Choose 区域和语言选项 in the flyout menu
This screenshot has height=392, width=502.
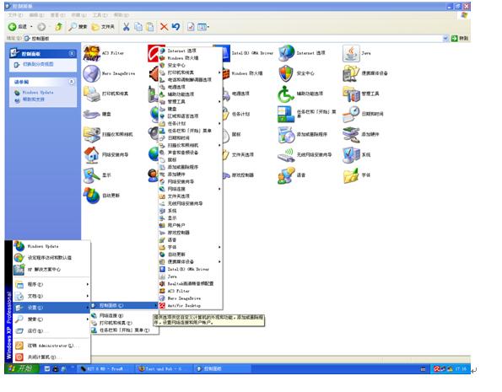coord(190,116)
